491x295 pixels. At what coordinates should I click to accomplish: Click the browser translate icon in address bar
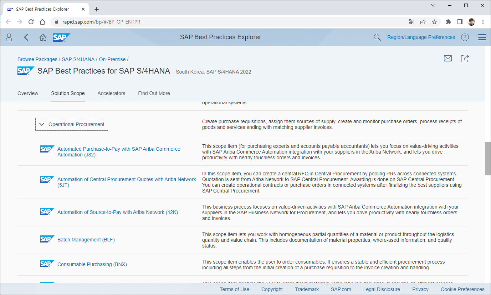tap(411, 22)
